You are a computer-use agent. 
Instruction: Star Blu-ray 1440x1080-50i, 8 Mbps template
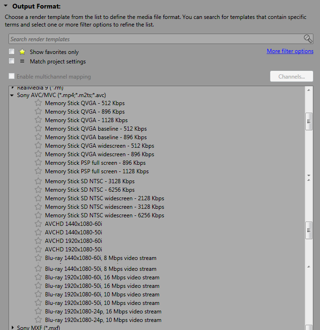(38, 268)
